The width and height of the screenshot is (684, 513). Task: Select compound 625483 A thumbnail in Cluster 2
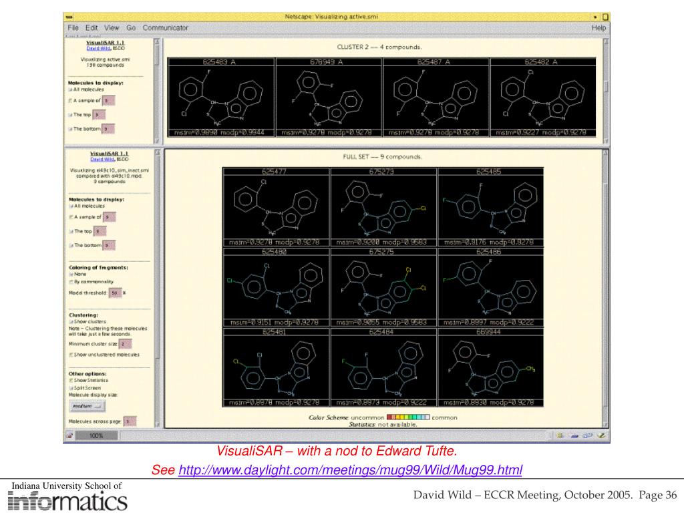220,98
